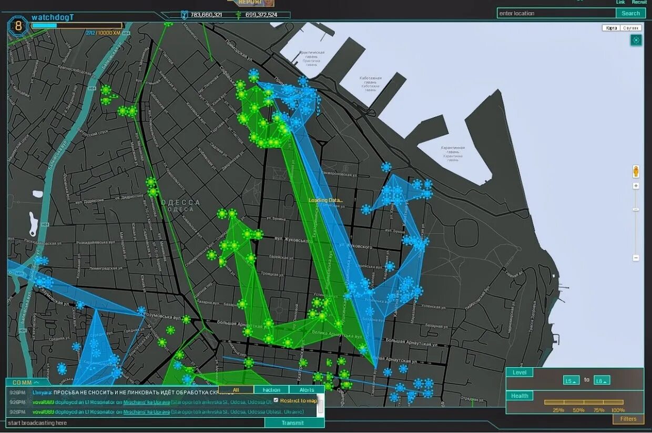Click the Filters button
652x433 pixels.
[x=628, y=419]
